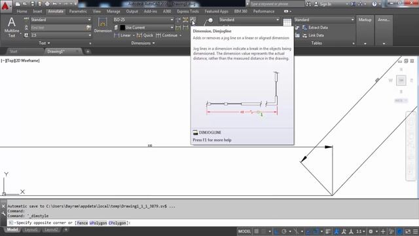Toggle Annotation visibility in status bar

tap(337, 231)
